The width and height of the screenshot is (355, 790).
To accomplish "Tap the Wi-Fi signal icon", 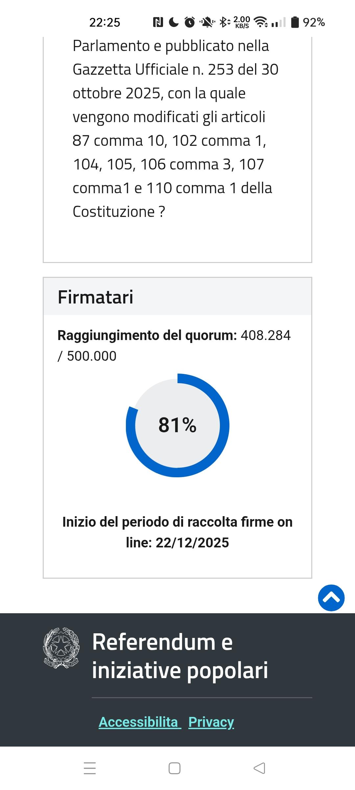I will click(x=261, y=22).
